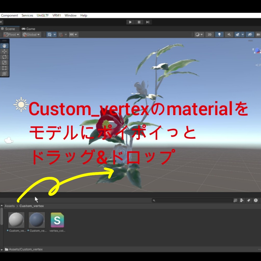Select the vertex_col... shader asset

pyautogui.click(x=57, y=220)
